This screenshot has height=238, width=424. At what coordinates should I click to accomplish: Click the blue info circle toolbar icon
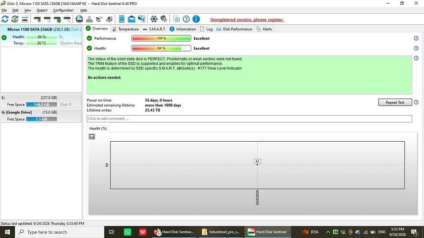[196, 19]
